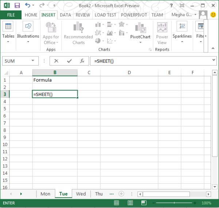Select row 7 header

tap(5, 123)
